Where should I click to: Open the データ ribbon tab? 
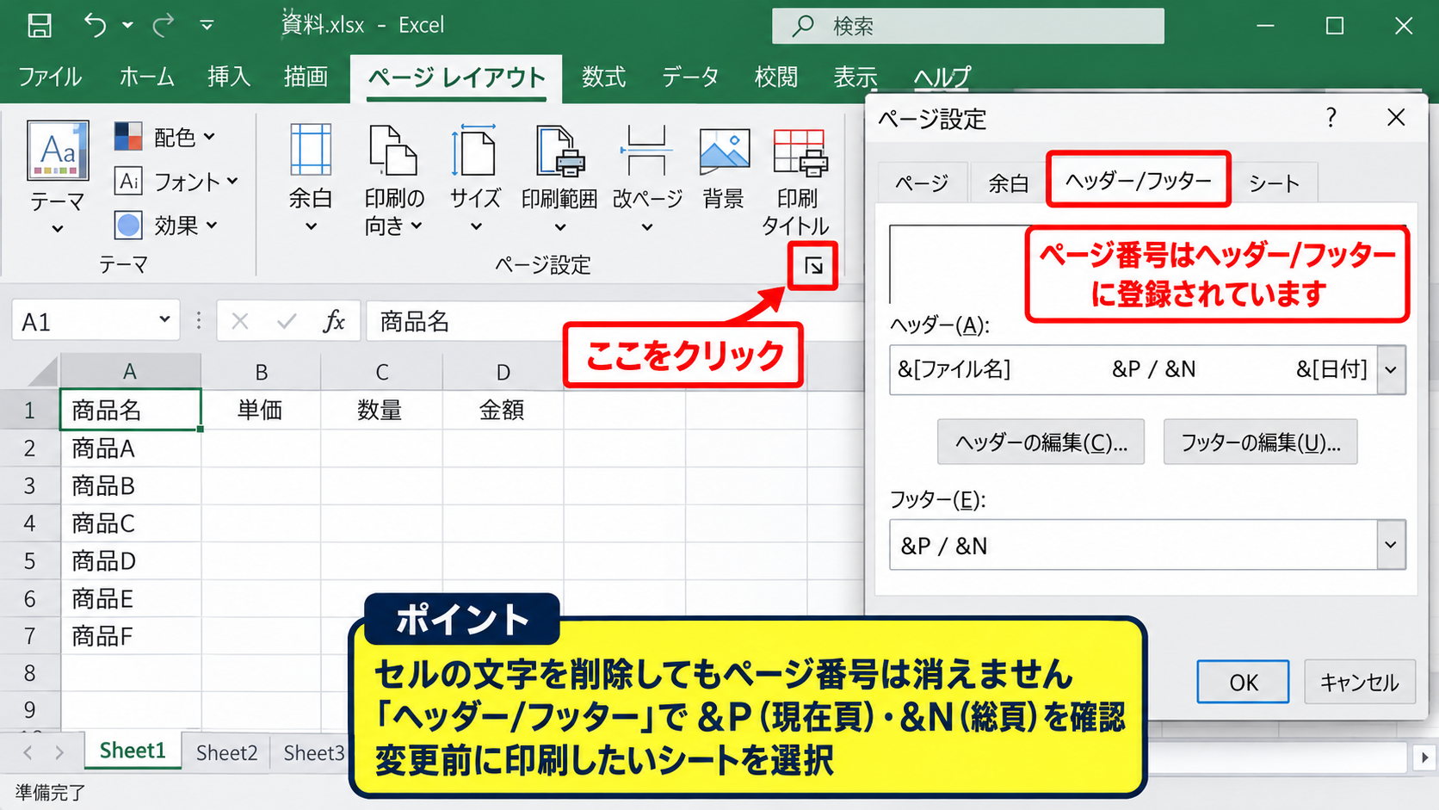(690, 77)
